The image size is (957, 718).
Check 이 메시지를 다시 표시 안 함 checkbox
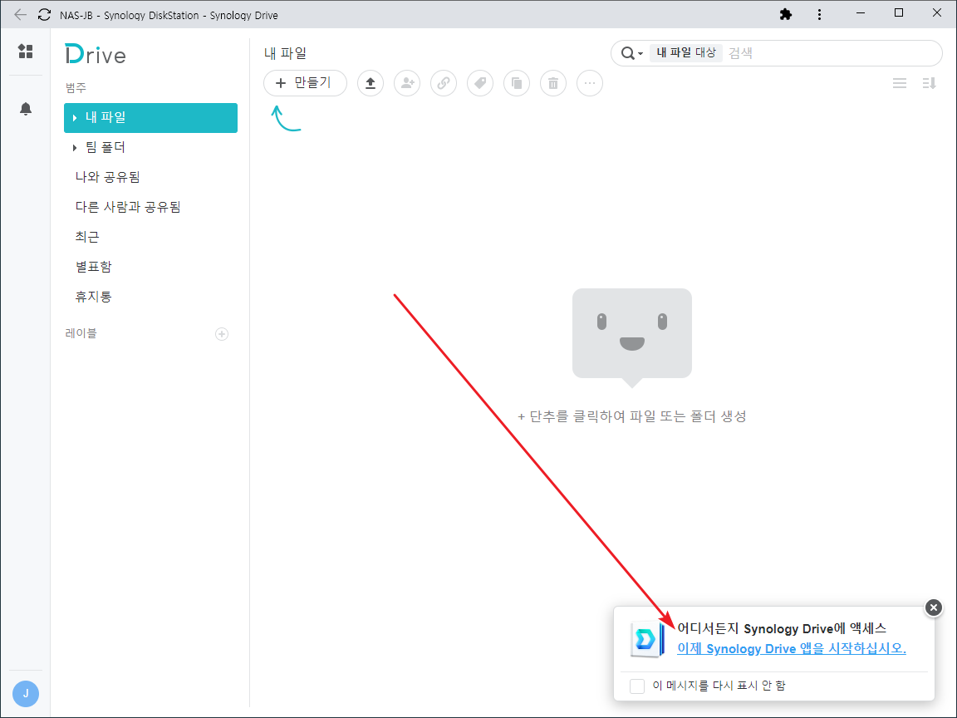(x=637, y=686)
